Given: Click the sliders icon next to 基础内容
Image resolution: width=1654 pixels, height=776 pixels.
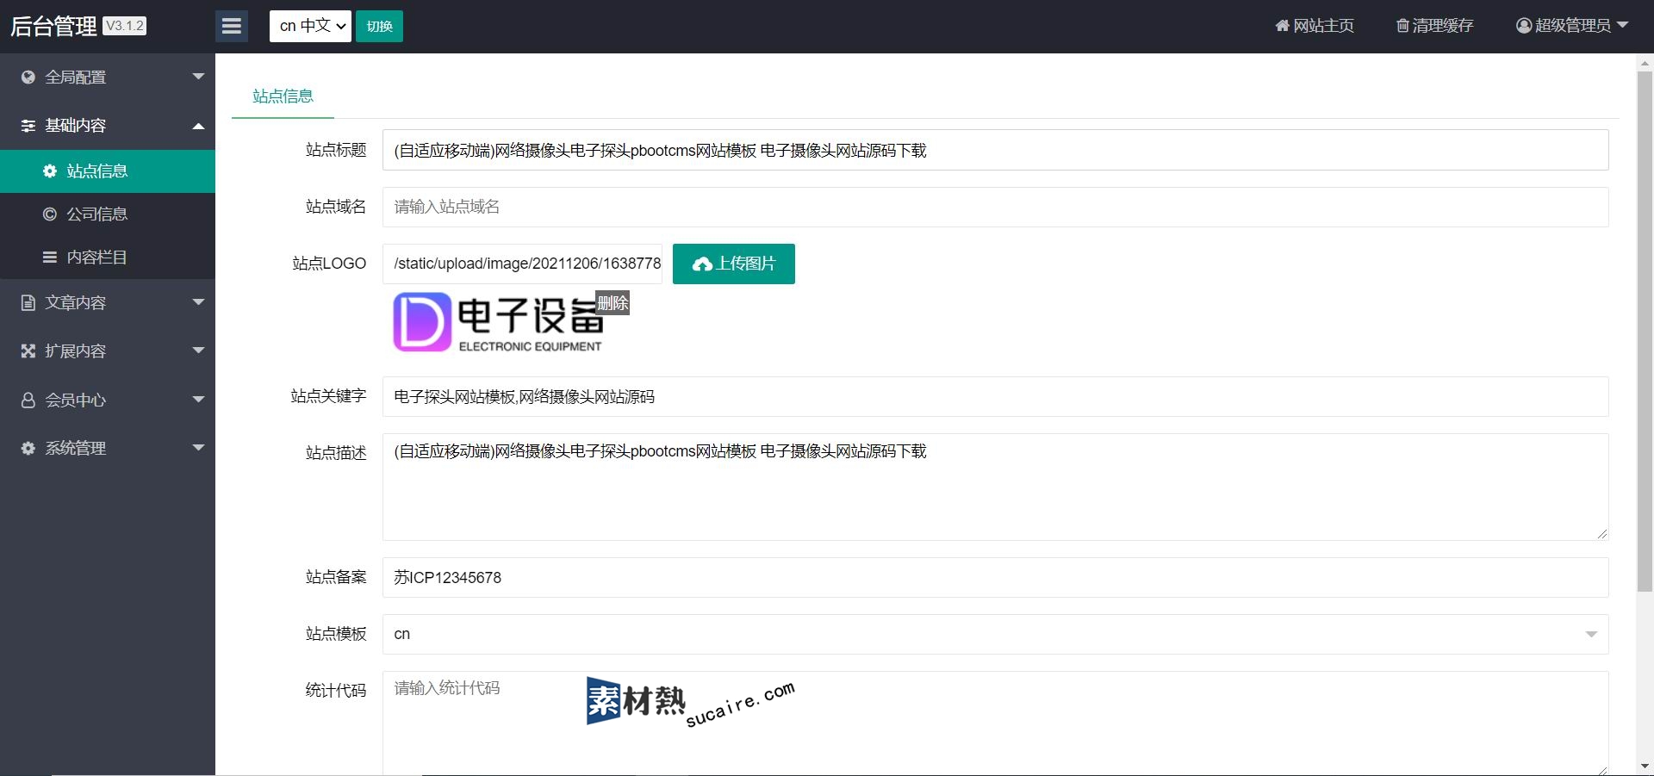Looking at the screenshot, I should (x=28, y=126).
